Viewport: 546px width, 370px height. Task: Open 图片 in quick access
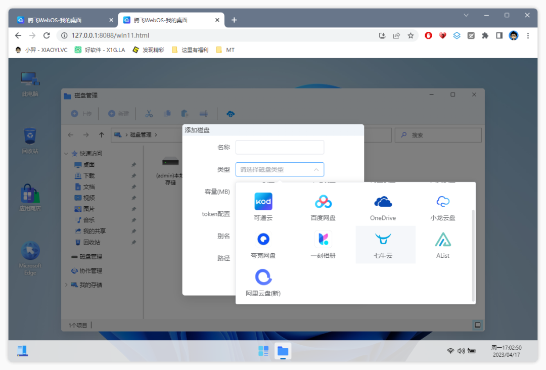(88, 209)
